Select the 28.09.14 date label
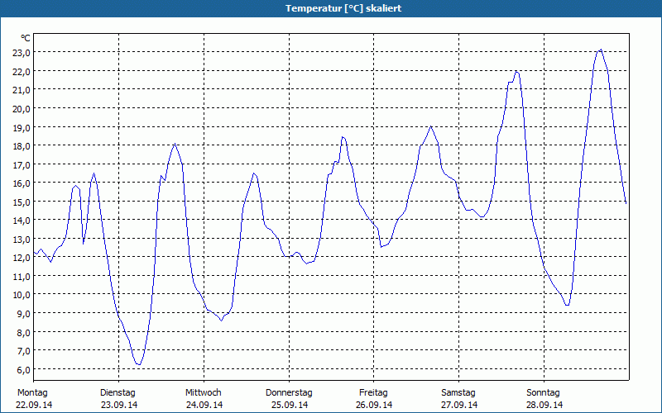662x413 pixels. (544, 405)
